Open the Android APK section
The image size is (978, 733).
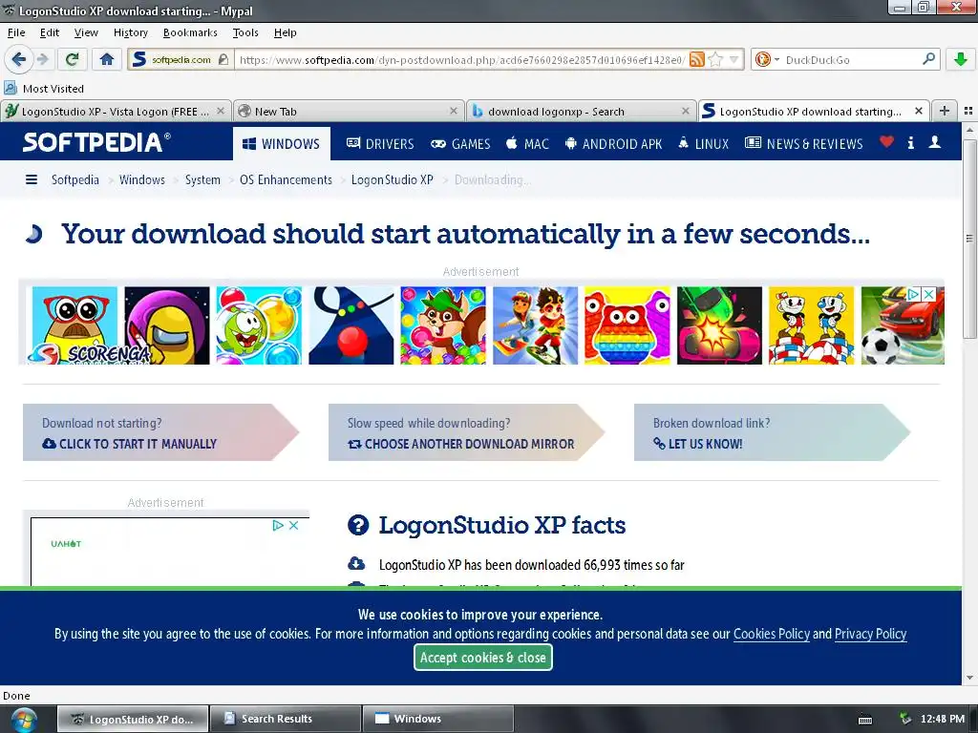(x=613, y=143)
